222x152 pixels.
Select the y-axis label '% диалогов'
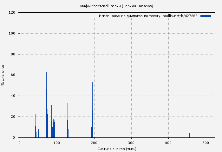point(3,75)
